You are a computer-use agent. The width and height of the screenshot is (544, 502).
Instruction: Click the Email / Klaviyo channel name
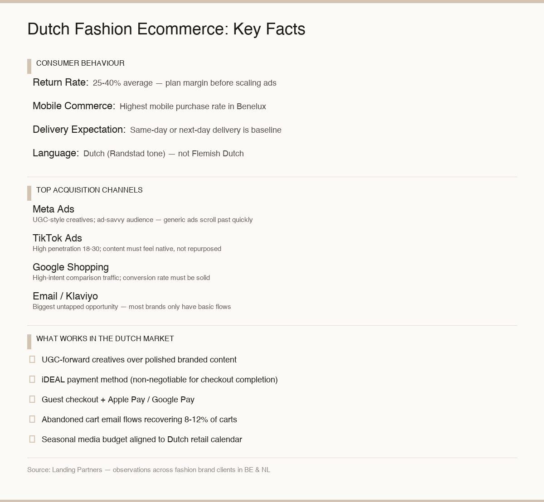(65, 296)
